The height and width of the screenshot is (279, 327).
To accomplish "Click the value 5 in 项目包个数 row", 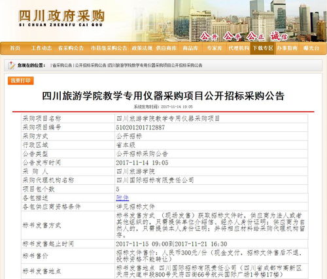I will pyautogui.click(x=118, y=189).
